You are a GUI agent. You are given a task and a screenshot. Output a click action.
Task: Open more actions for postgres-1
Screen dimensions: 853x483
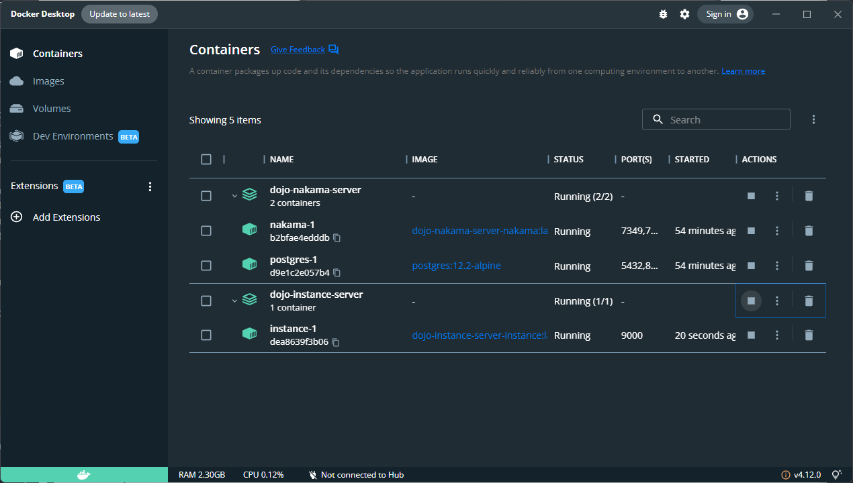click(x=777, y=266)
